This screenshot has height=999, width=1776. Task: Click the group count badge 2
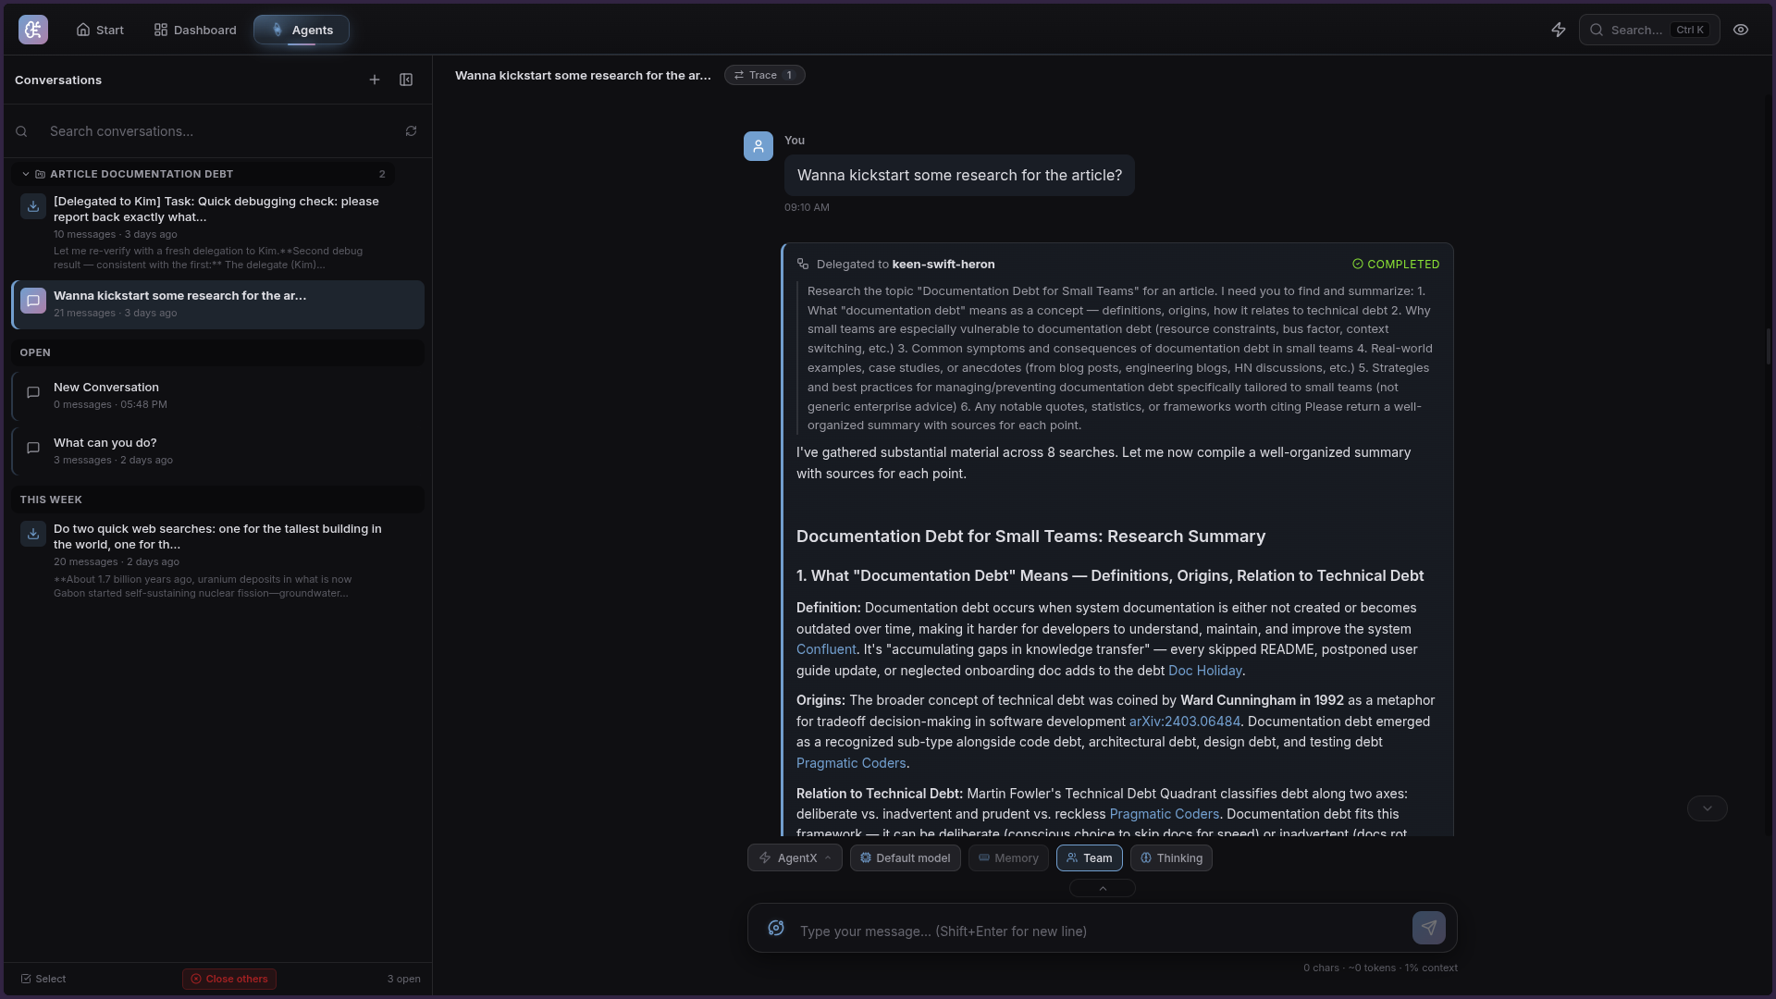click(x=382, y=174)
